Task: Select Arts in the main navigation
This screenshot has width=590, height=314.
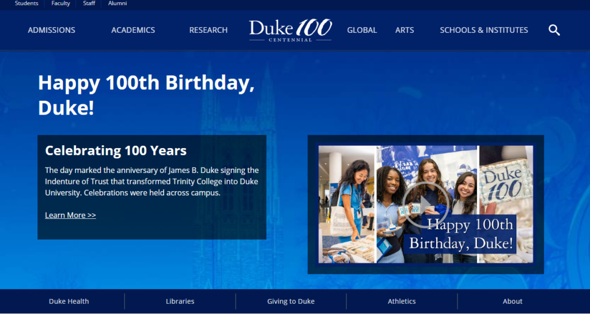Action: click(404, 30)
